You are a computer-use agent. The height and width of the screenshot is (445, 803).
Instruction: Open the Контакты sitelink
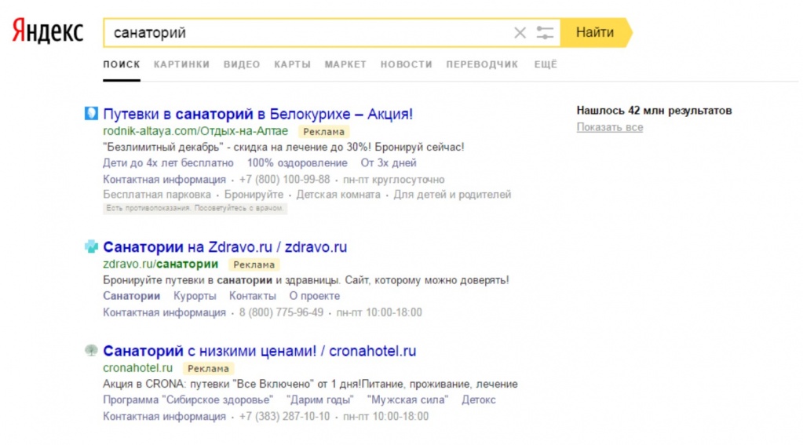pos(253,296)
